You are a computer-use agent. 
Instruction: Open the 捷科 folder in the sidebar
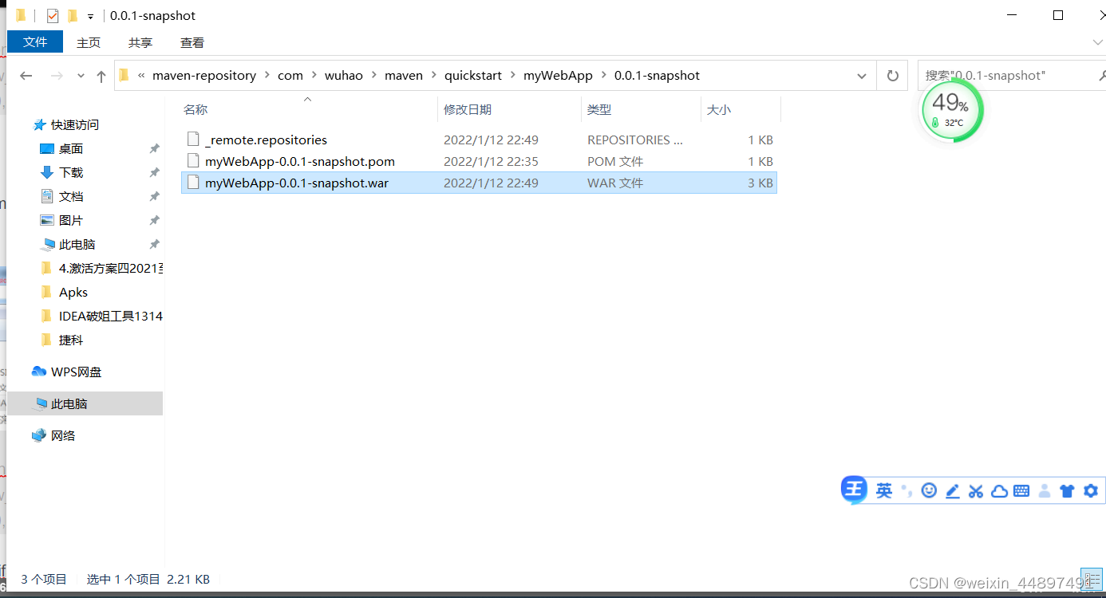click(71, 340)
